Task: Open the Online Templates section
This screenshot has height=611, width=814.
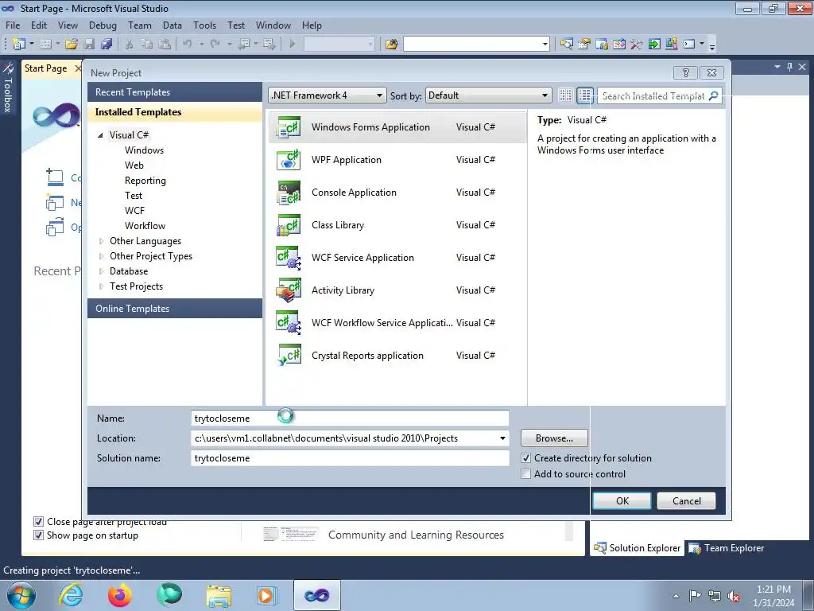Action: coord(175,308)
